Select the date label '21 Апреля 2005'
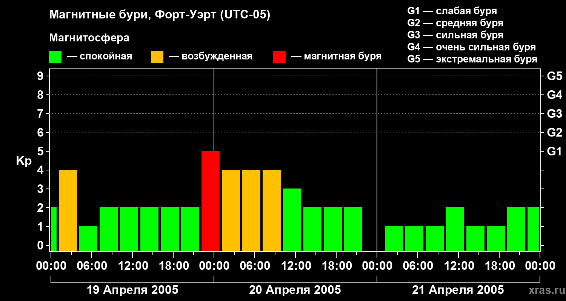 pyautogui.click(x=458, y=290)
